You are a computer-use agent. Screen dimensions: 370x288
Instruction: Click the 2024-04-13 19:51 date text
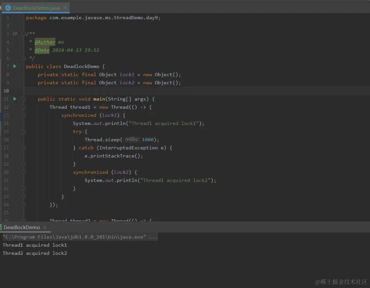pos(76,50)
